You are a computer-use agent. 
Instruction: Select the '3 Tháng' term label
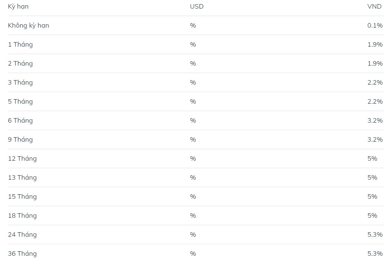tap(20, 83)
